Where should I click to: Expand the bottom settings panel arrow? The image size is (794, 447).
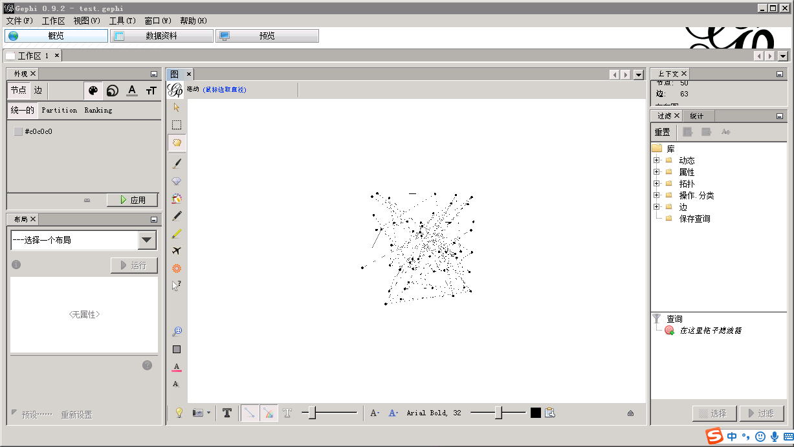[630, 413]
